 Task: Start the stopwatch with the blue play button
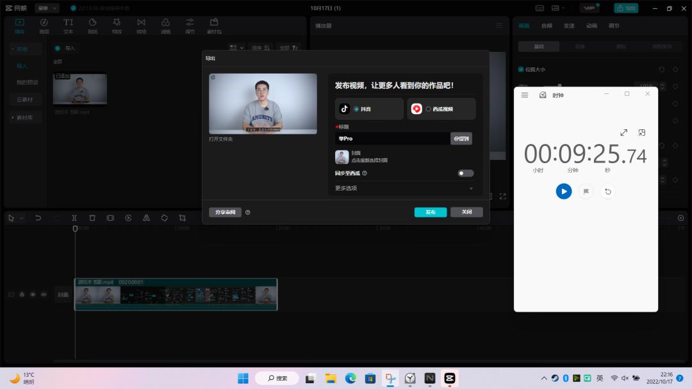tap(564, 191)
